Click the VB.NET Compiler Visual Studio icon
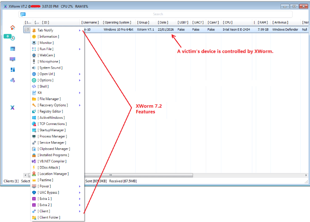The width and height of the screenshot is (310, 222). pos(34,161)
